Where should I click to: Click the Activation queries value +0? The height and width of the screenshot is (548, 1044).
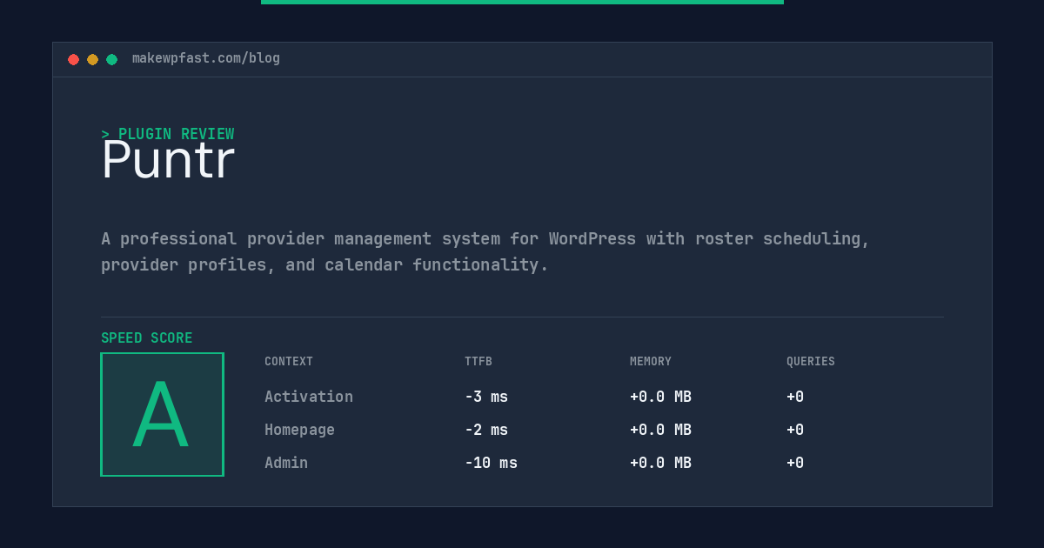pyautogui.click(x=795, y=397)
